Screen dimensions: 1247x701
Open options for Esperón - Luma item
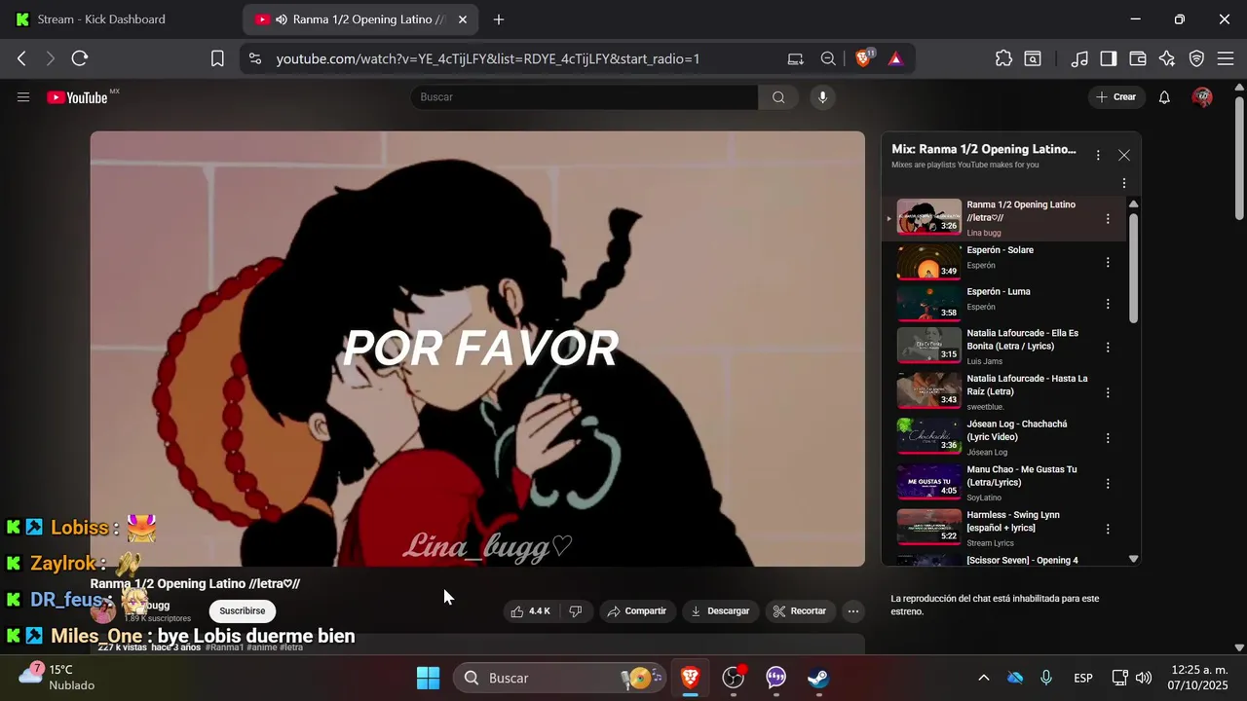point(1108,304)
